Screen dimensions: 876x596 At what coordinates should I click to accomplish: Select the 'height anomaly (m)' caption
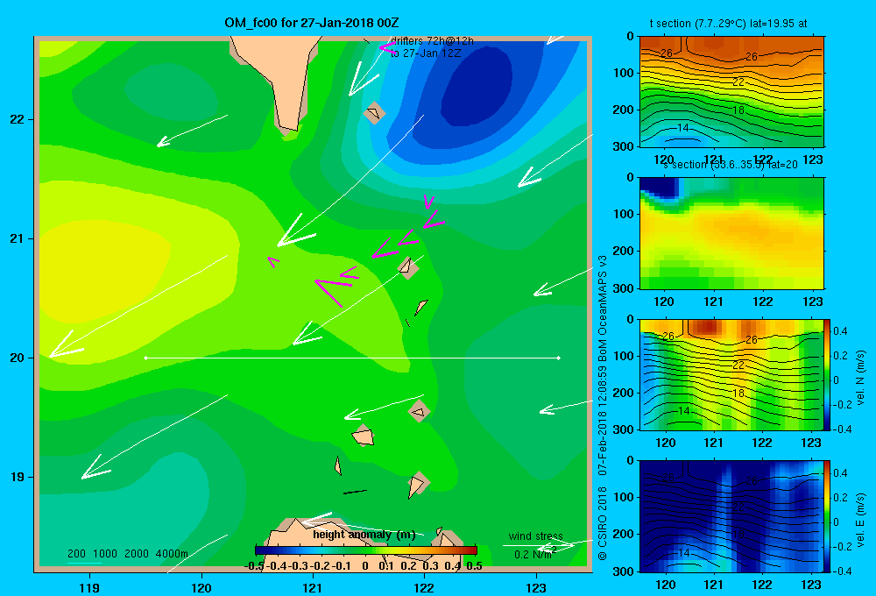tap(364, 535)
